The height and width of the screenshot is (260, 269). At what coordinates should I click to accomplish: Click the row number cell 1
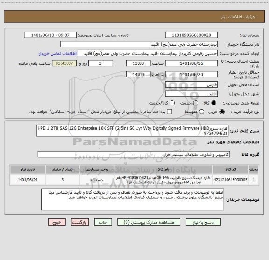click(x=254, y=180)
